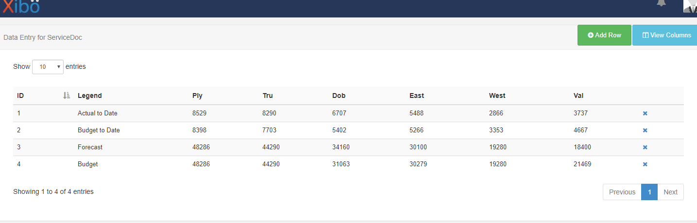
Task: Click the Add Row button
Action: coord(604,35)
